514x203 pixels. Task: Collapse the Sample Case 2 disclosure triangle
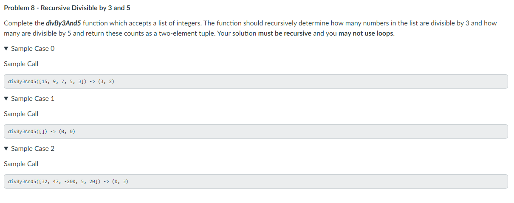(x=6, y=149)
